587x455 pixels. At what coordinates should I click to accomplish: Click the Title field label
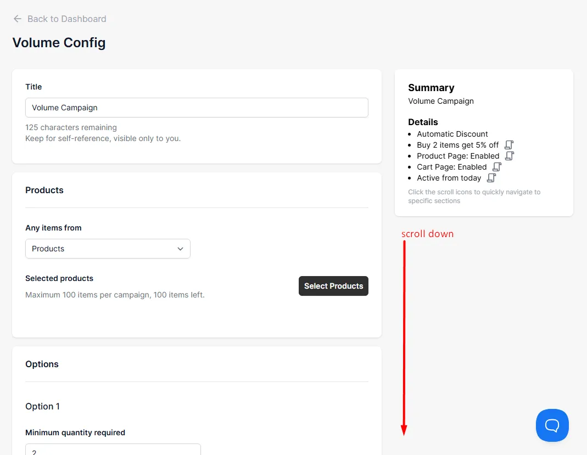click(x=33, y=87)
